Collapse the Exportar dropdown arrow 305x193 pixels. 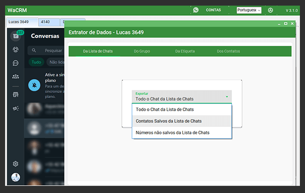(227, 96)
